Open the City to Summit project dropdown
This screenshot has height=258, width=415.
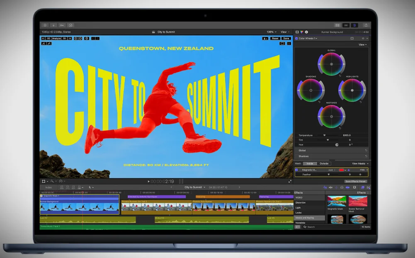point(195,187)
